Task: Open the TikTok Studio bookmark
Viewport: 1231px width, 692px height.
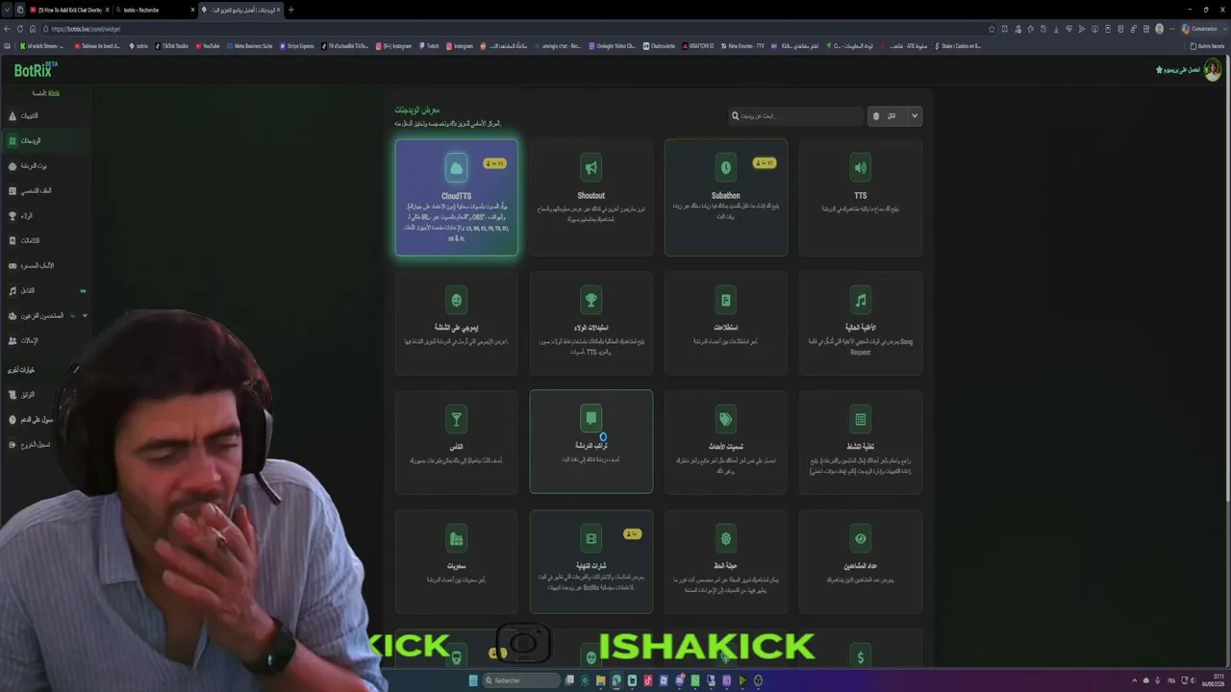Action: click(x=170, y=45)
